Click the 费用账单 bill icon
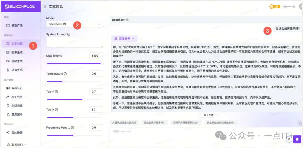 pyautogui.click(x=8, y=114)
